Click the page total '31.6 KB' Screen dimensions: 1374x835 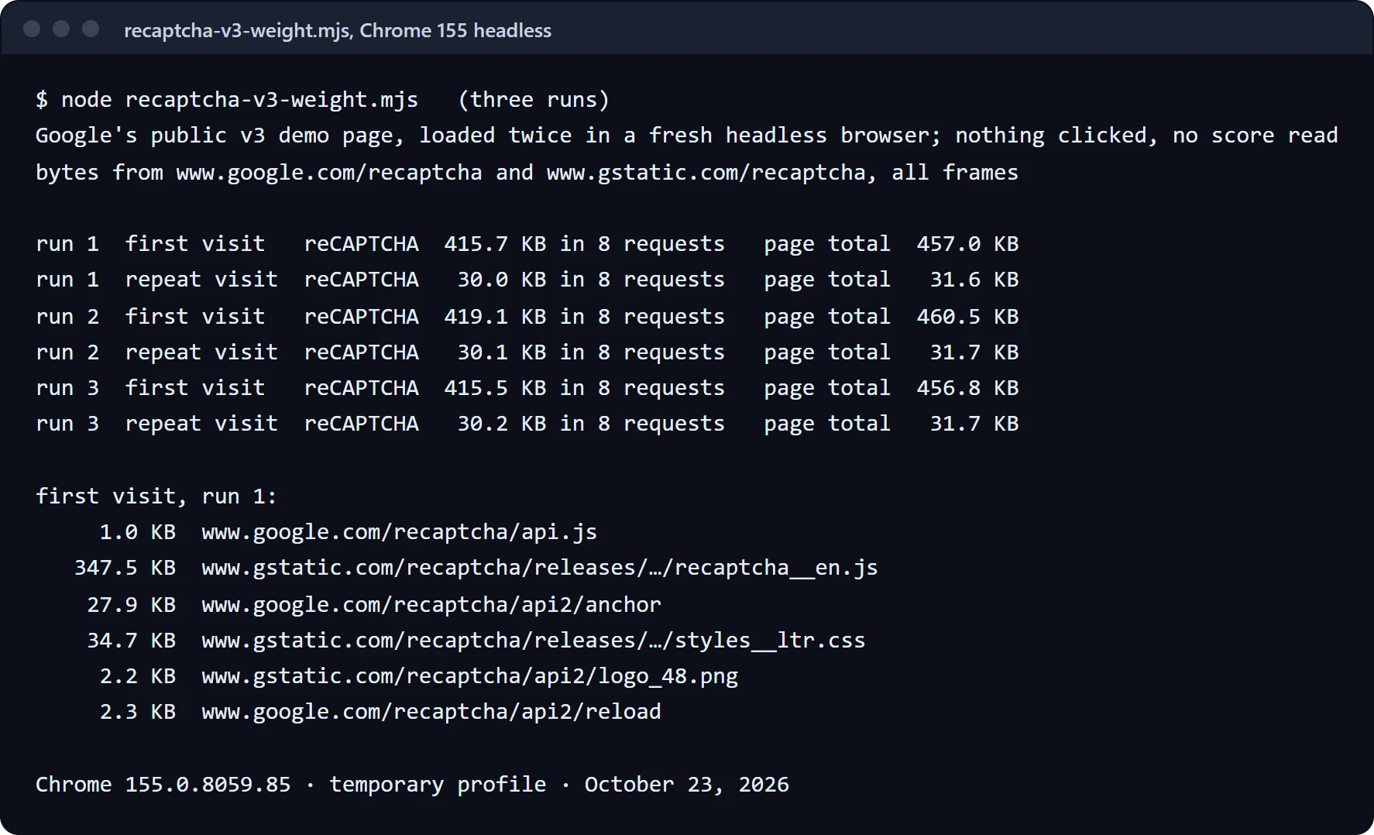[974, 280]
